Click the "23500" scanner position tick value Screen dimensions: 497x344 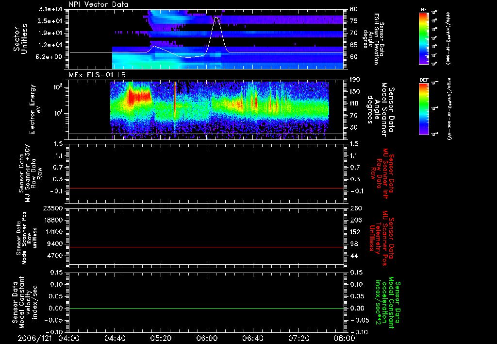pyautogui.click(x=53, y=208)
